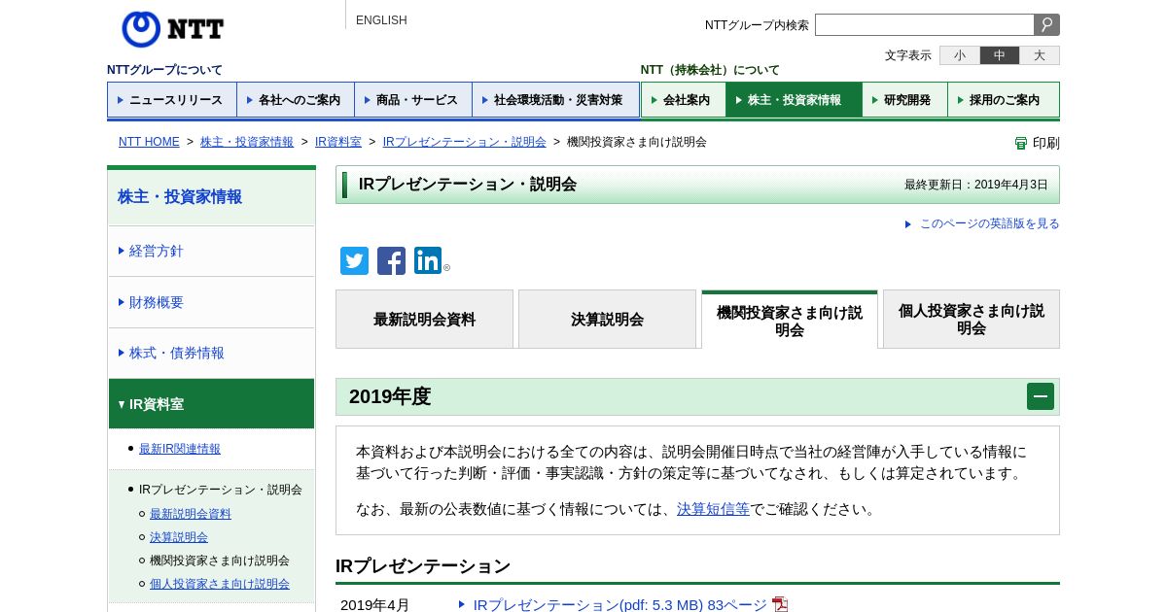Open IR資料室 breadcrumb link

pos(338,142)
